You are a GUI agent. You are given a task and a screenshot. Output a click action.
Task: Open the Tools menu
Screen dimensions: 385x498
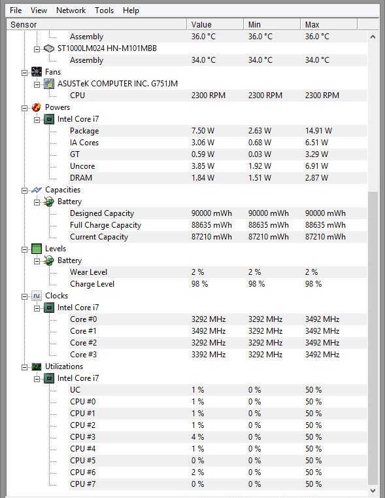[104, 10]
